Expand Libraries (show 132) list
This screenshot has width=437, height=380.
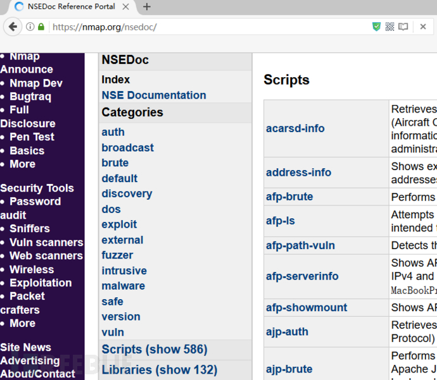159,370
